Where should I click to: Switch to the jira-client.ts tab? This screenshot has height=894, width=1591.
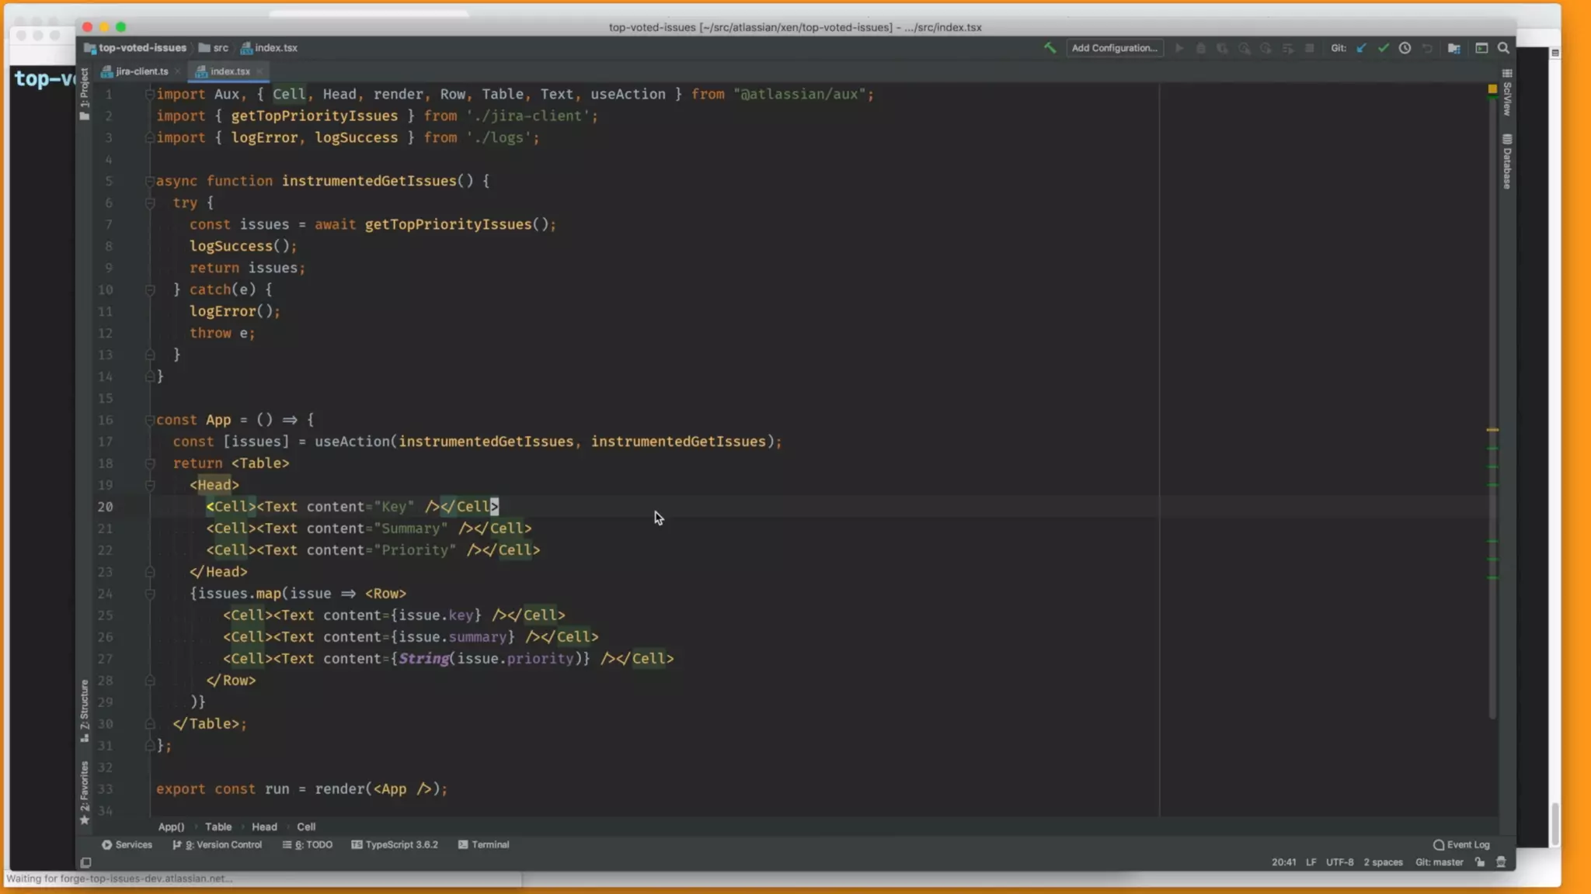(141, 71)
